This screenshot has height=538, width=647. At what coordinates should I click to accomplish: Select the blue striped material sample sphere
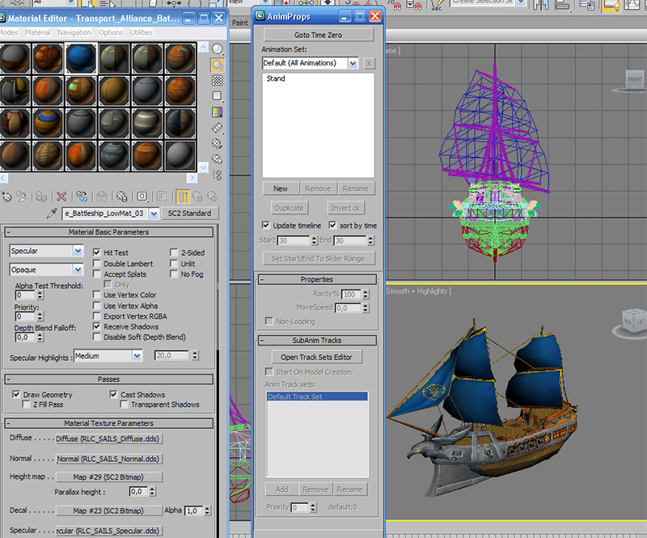[x=81, y=57]
